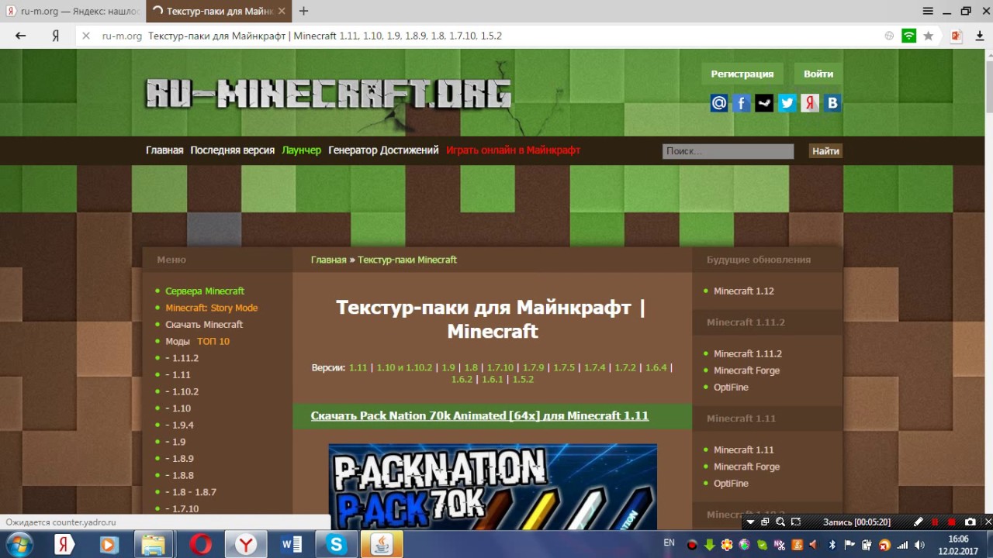
Task: Open OptiFine under Minecraft 1.11
Action: (x=731, y=484)
